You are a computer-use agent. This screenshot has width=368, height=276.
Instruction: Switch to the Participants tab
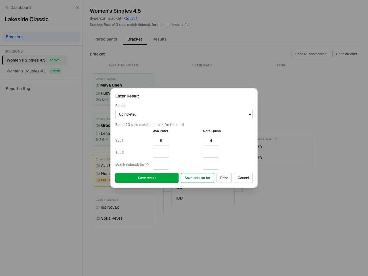tap(106, 39)
